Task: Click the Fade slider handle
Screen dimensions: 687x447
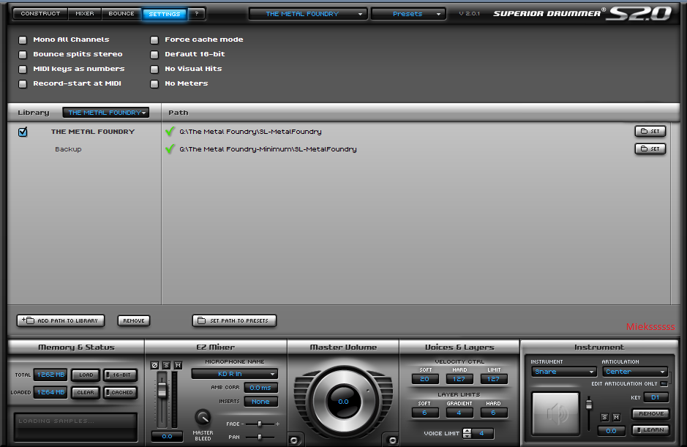Action: click(x=260, y=424)
